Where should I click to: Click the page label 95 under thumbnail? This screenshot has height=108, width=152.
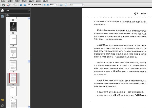(x=13, y=59)
